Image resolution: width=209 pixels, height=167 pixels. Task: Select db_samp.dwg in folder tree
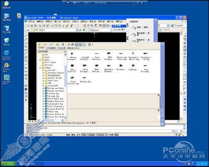53,96
